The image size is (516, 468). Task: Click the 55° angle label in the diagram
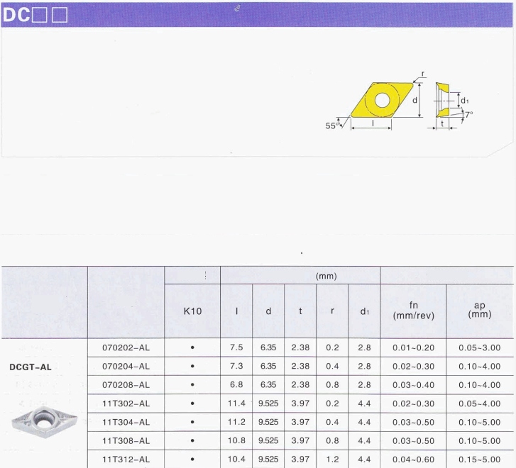pyautogui.click(x=332, y=126)
